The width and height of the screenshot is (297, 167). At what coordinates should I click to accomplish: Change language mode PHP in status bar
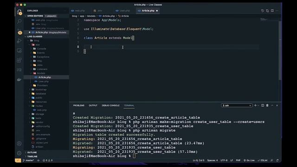pyautogui.click(x=238, y=161)
